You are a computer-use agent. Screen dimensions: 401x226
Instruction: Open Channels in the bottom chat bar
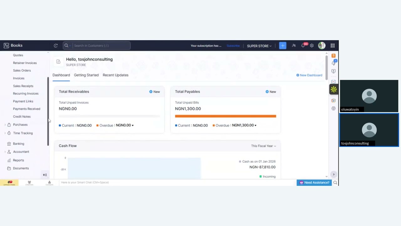pyautogui.click(x=29, y=183)
